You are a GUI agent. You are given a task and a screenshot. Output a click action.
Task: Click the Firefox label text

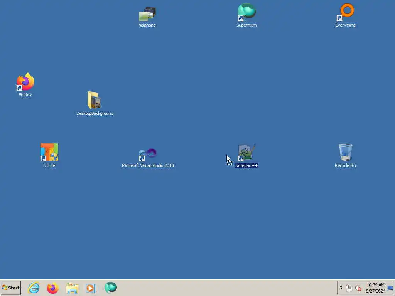tap(25, 95)
